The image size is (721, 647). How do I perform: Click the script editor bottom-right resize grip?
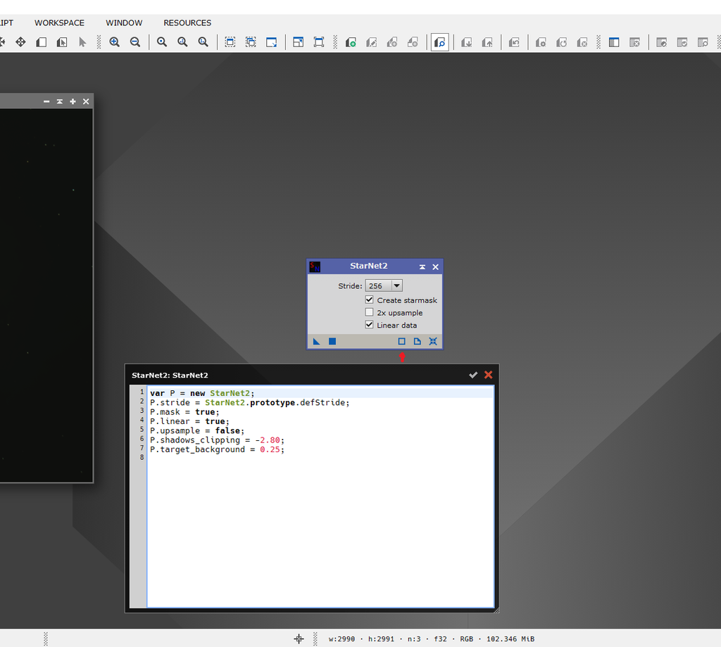click(x=496, y=610)
